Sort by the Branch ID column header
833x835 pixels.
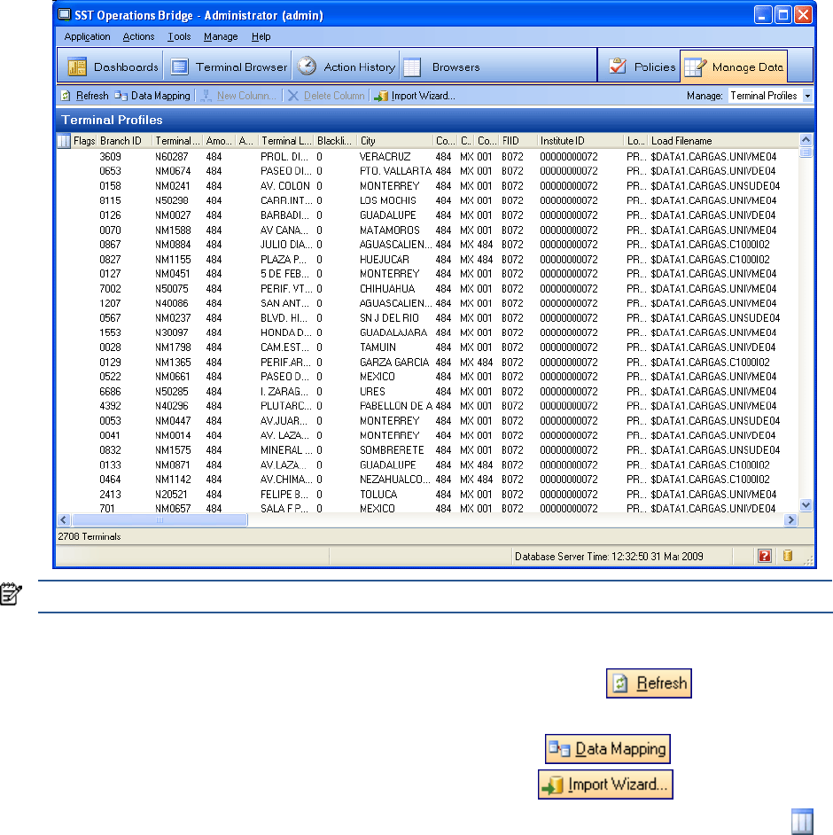coord(124,141)
